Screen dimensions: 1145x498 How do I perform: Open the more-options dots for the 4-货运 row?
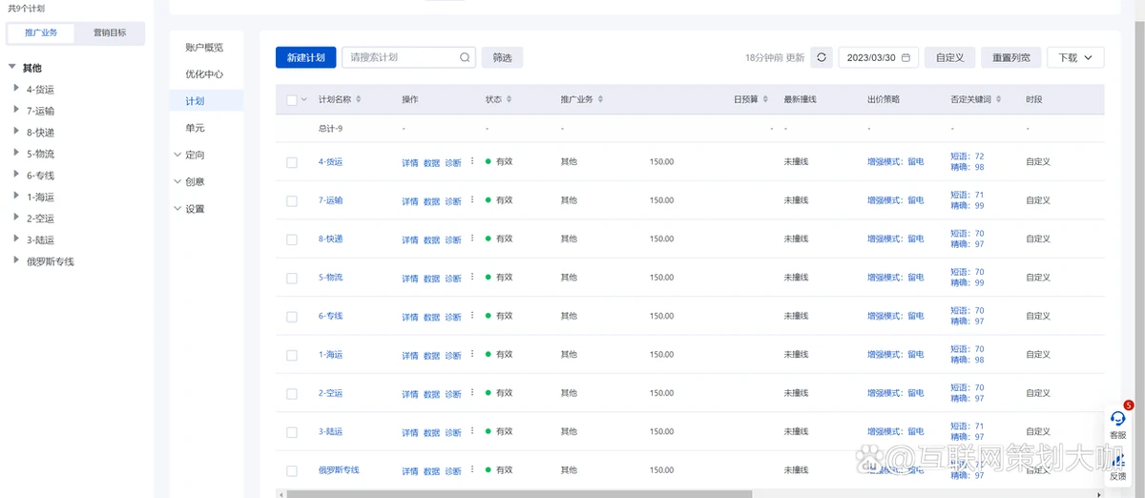(471, 161)
